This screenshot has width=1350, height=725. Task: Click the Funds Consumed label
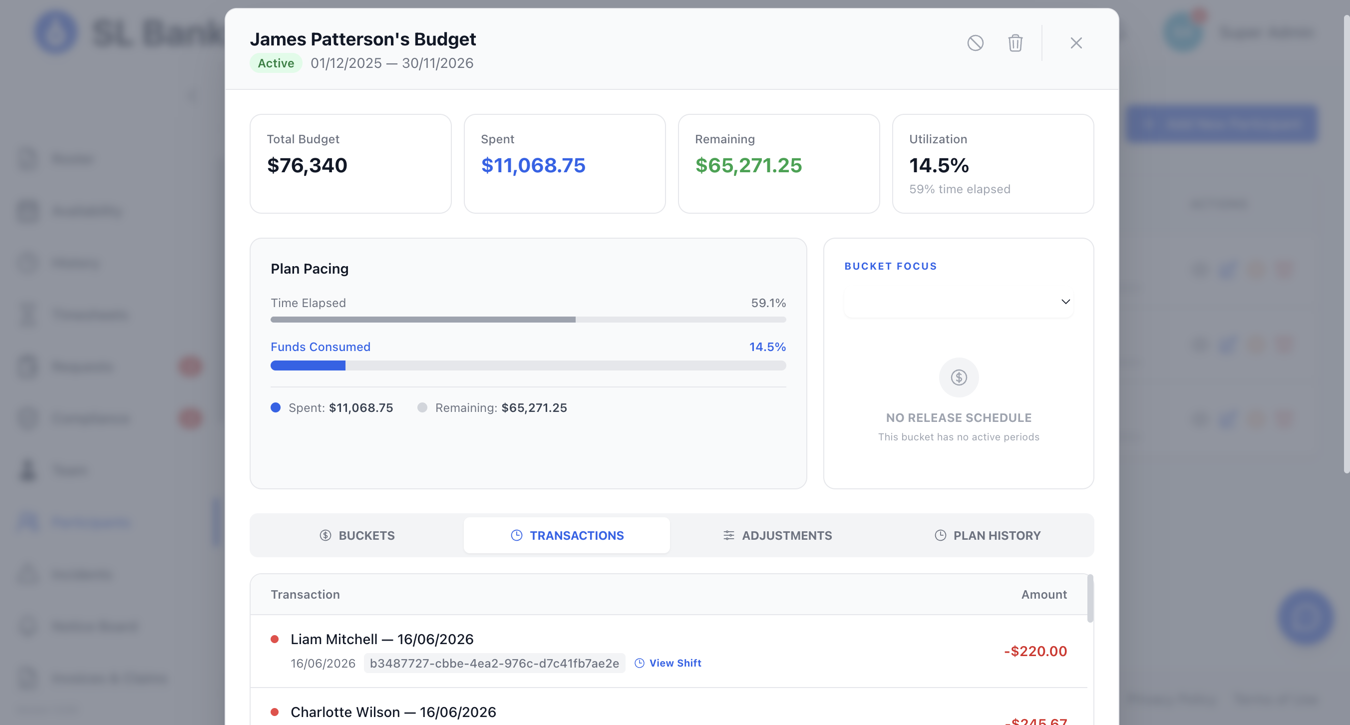[x=320, y=347]
